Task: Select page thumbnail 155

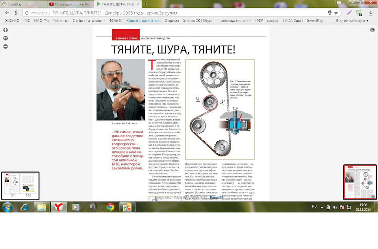Action: [x=28, y=184]
